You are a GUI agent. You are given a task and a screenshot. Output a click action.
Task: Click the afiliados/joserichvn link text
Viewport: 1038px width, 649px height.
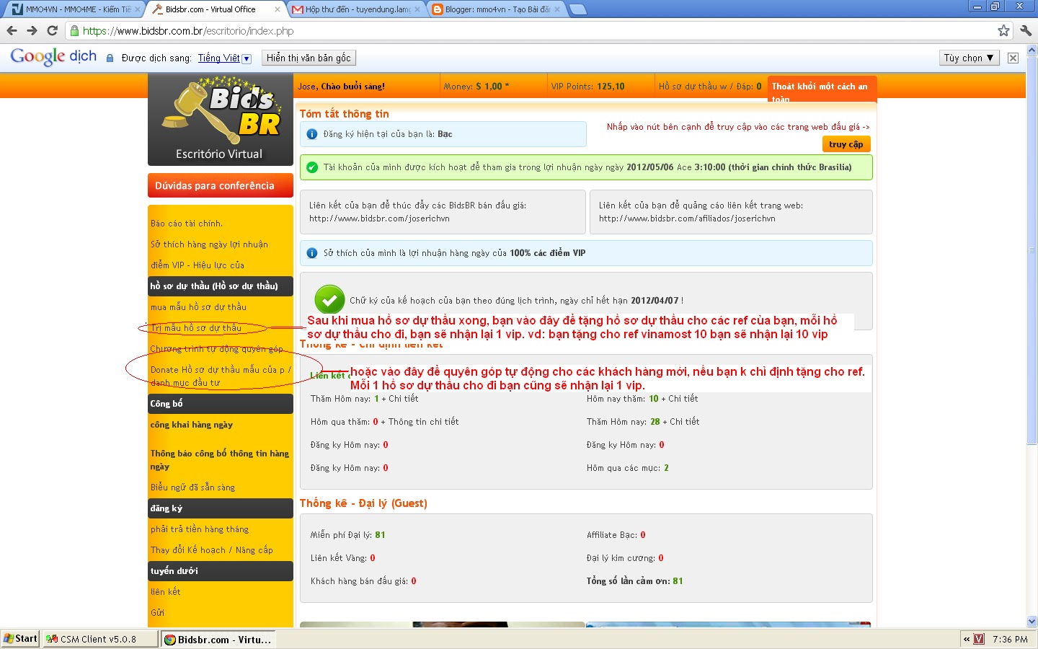tap(687, 218)
